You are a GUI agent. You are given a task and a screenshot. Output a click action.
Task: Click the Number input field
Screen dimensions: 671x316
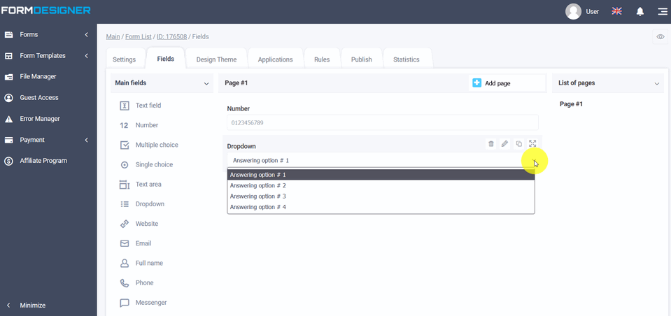382,123
